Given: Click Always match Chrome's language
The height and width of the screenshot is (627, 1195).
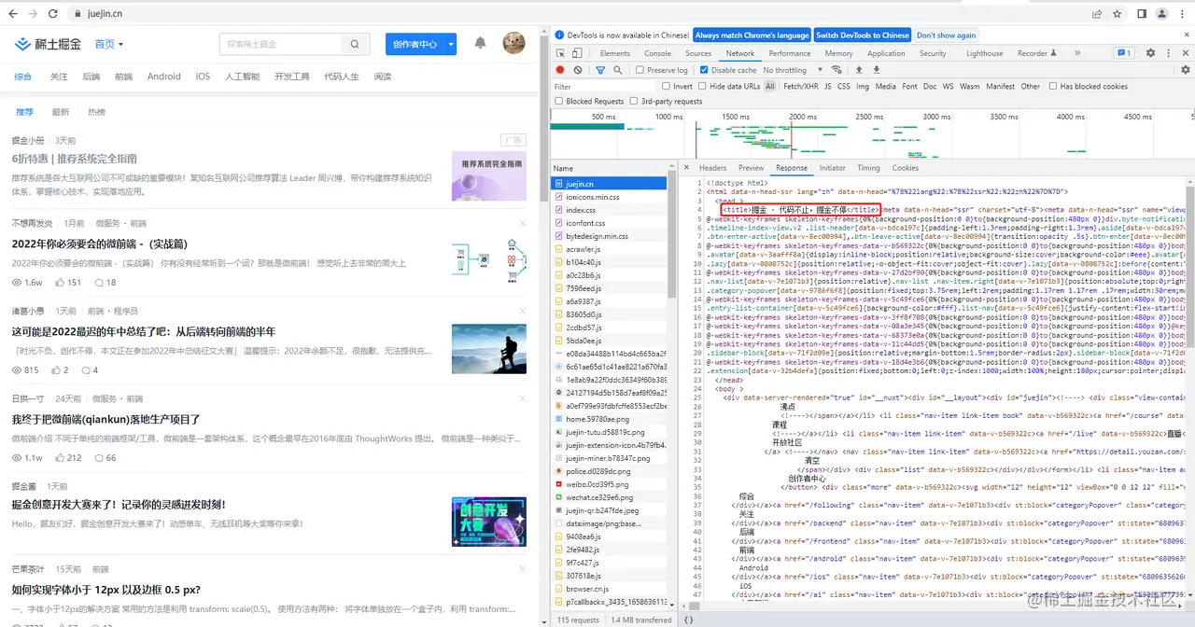Looking at the screenshot, I should (x=752, y=35).
